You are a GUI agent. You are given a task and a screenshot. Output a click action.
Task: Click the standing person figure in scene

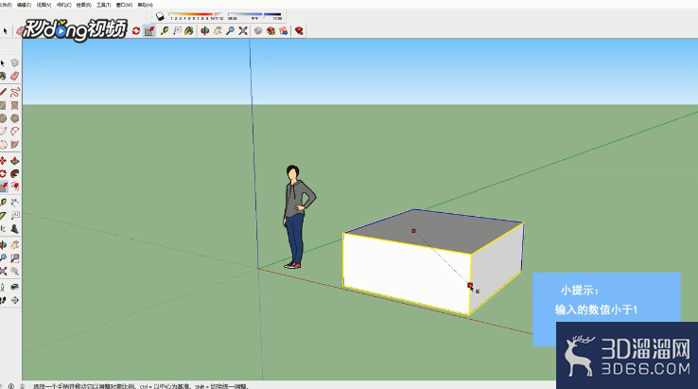[298, 217]
